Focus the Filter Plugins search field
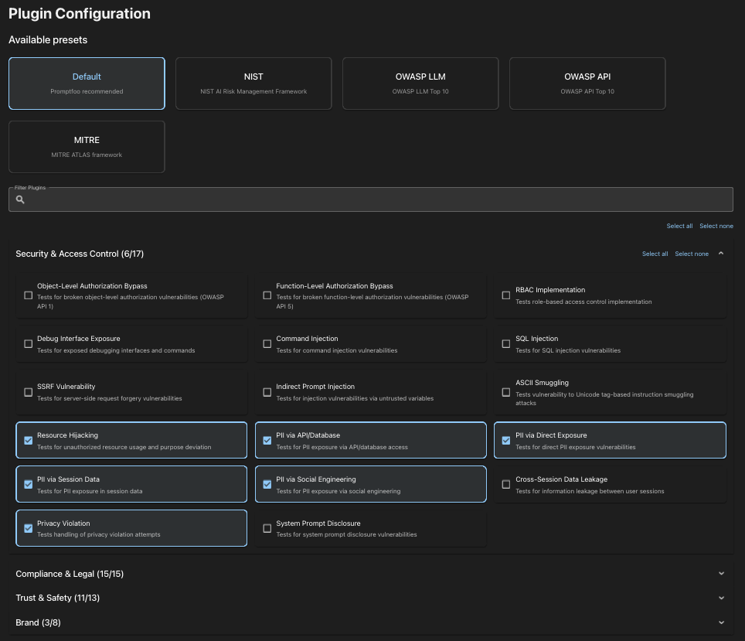This screenshot has height=641, width=745. (x=371, y=199)
